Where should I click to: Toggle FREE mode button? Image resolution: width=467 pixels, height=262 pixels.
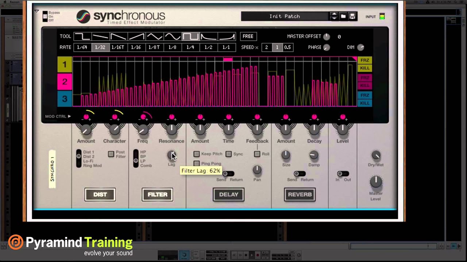(248, 36)
